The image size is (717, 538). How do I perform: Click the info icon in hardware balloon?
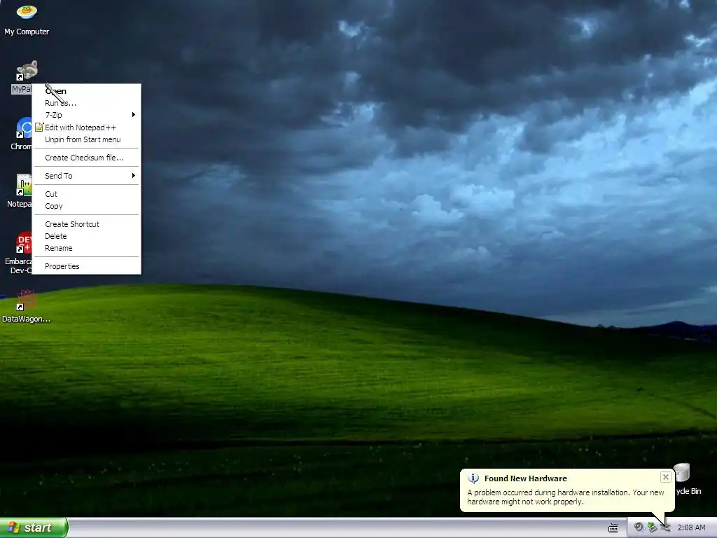coord(473,478)
